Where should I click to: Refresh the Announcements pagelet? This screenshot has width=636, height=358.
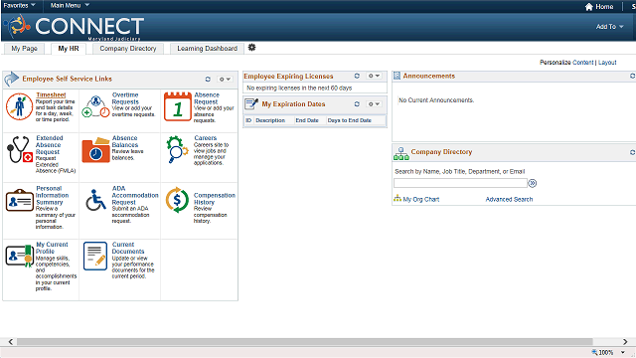632,76
